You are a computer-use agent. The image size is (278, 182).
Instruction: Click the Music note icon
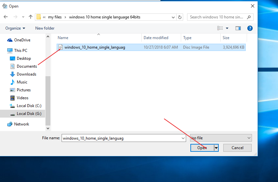(13, 82)
